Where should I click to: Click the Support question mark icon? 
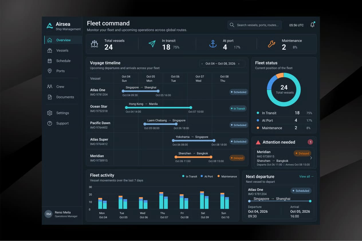(x=50, y=123)
